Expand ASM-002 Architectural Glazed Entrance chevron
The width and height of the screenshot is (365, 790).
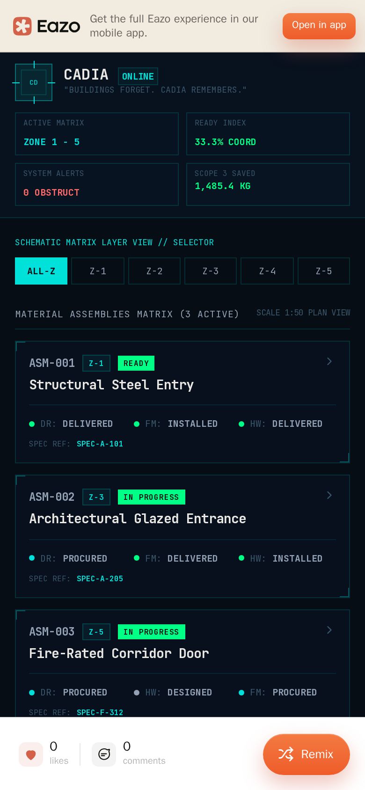coord(329,495)
